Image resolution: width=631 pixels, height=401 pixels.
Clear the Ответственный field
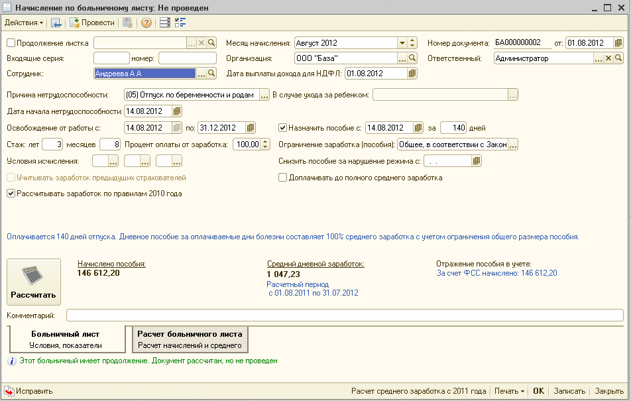pos(608,58)
